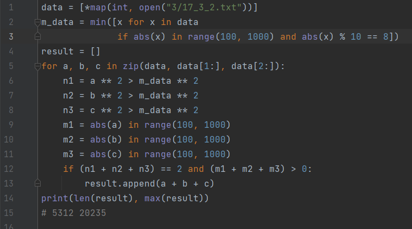Click the file path string "3/17_3_2.txt"
Screen dimensions: 412x229
click(x=204, y=8)
